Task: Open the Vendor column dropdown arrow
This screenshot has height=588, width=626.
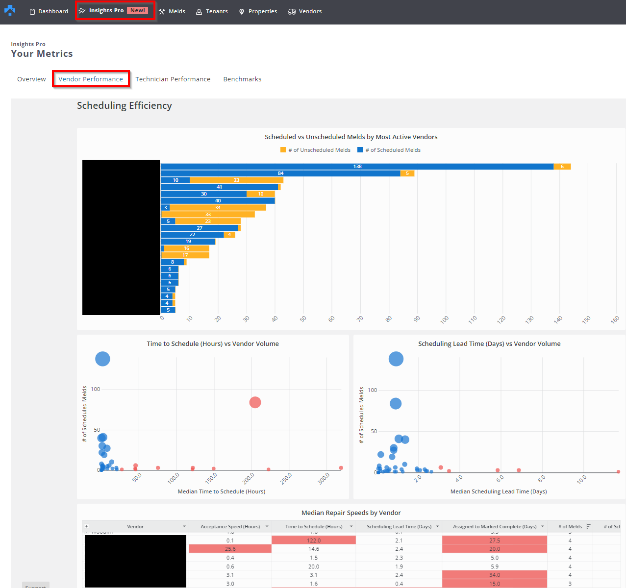Action: point(184,526)
